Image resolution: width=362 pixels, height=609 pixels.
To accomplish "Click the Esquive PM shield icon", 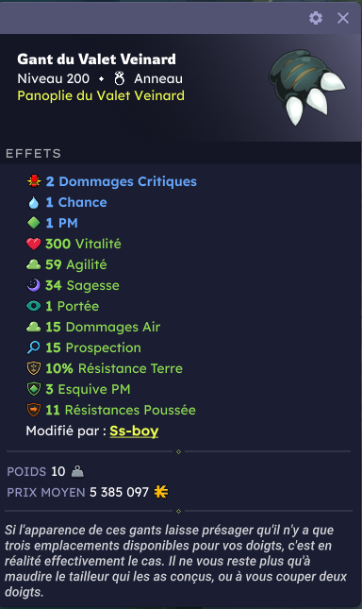I will [34, 389].
